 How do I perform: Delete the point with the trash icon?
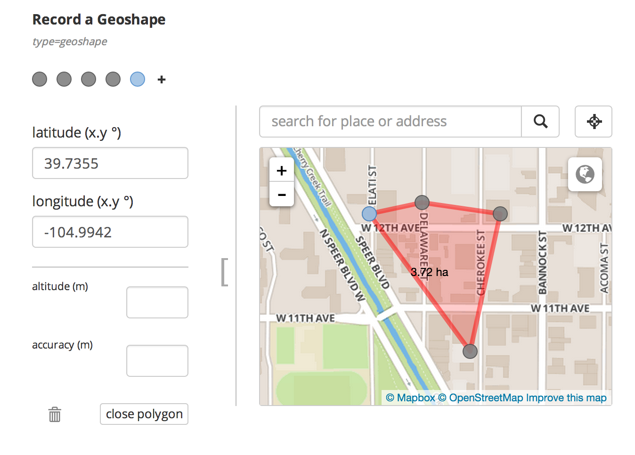[x=55, y=414]
